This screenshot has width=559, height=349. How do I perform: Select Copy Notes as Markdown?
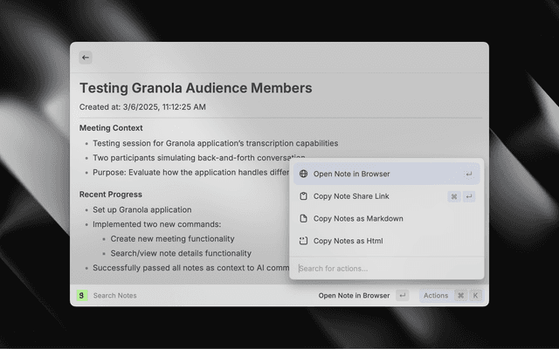[358, 219]
